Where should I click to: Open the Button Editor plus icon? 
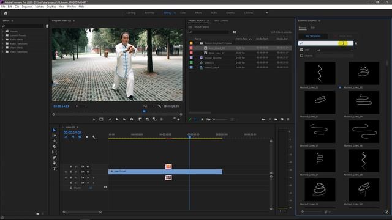tap(178, 120)
